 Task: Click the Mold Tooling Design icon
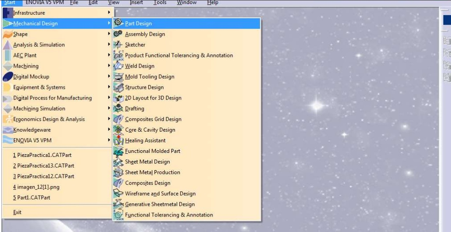click(118, 76)
